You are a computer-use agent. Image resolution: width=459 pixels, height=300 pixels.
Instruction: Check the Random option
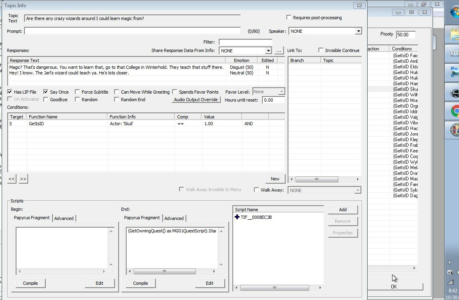77,100
